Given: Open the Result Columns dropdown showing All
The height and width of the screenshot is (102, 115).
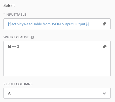Looking at the screenshot, I should [x=57, y=93].
